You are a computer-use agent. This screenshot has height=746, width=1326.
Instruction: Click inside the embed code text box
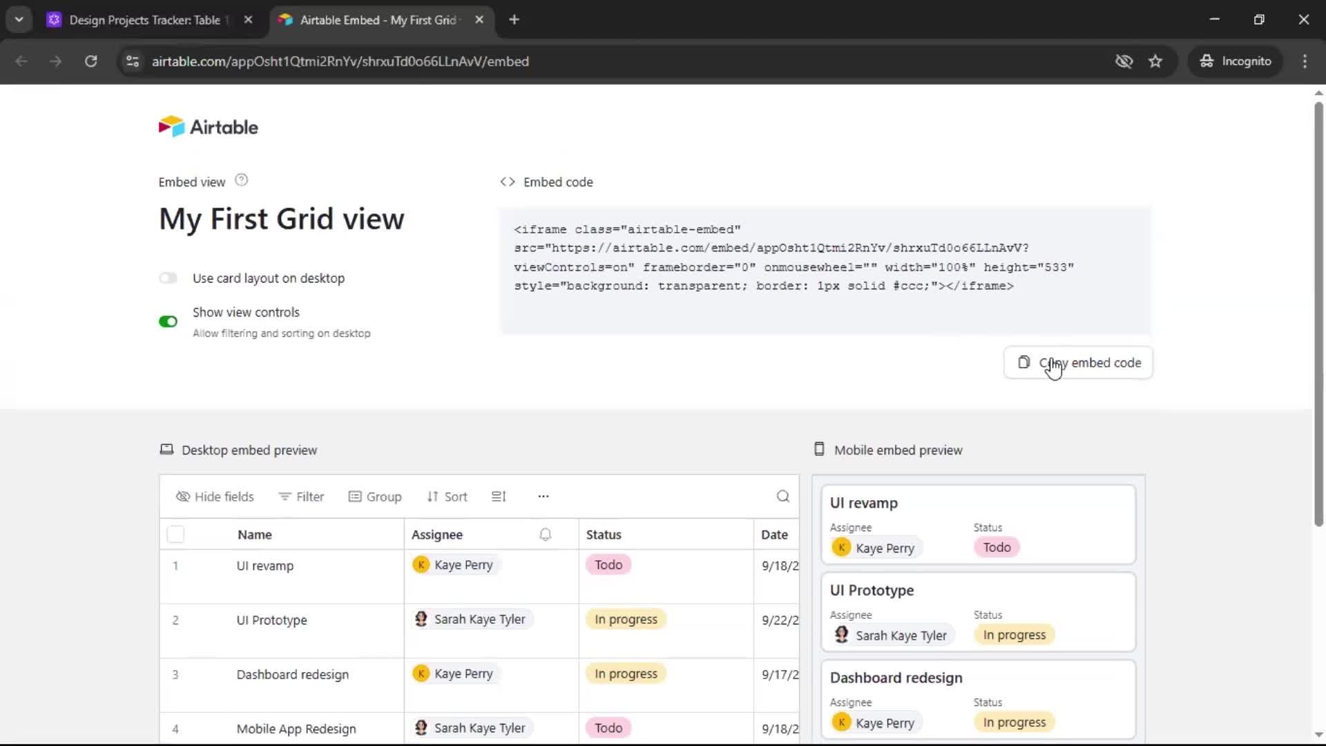point(825,271)
